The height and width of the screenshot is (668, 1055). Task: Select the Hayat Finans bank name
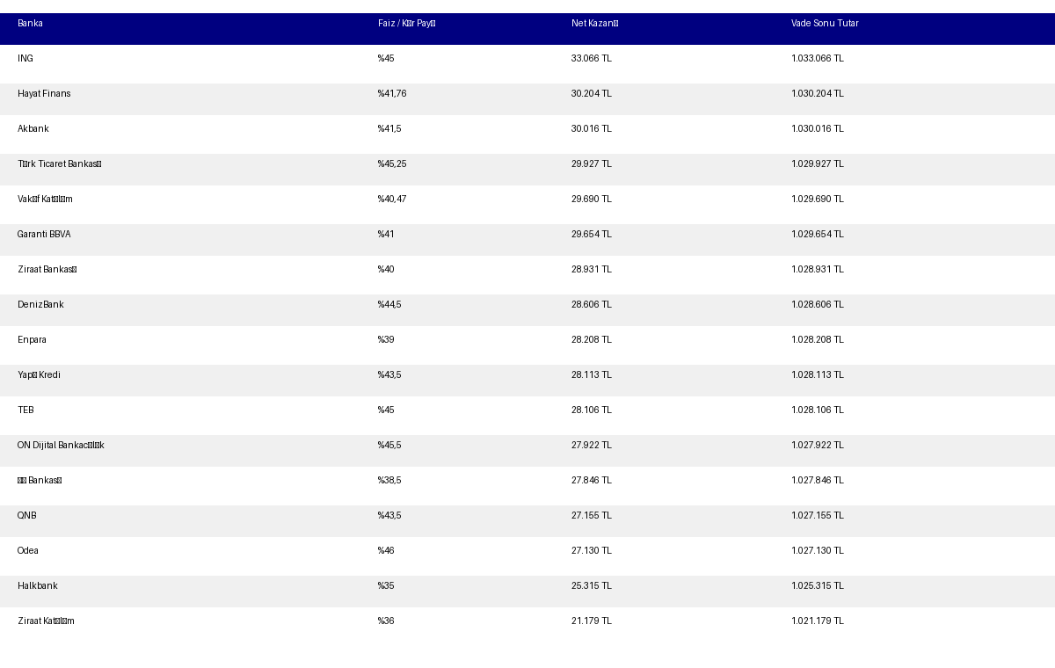click(x=44, y=94)
